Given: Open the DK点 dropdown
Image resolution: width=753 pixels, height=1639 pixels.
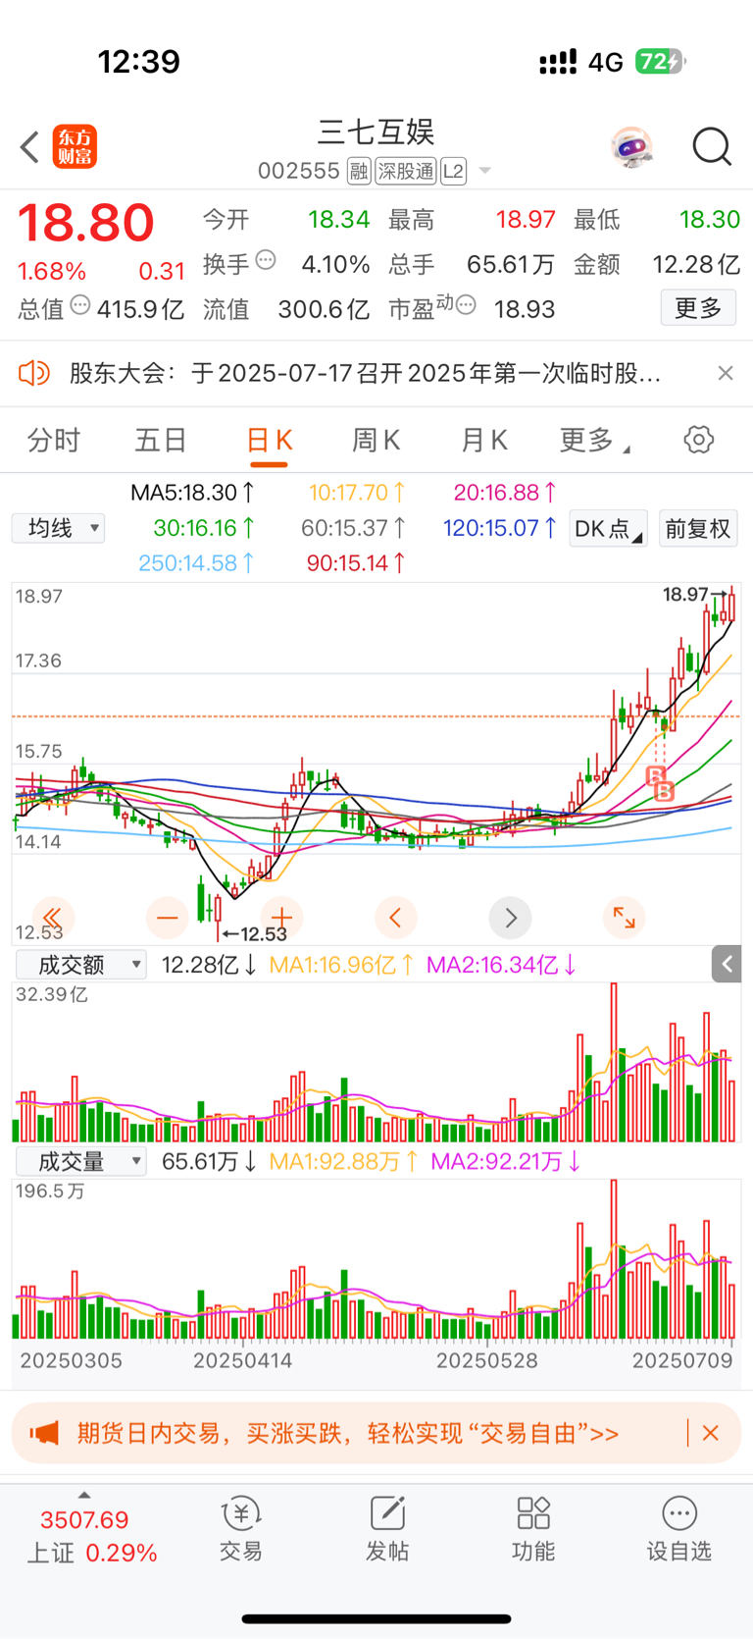Looking at the screenshot, I should point(608,528).
